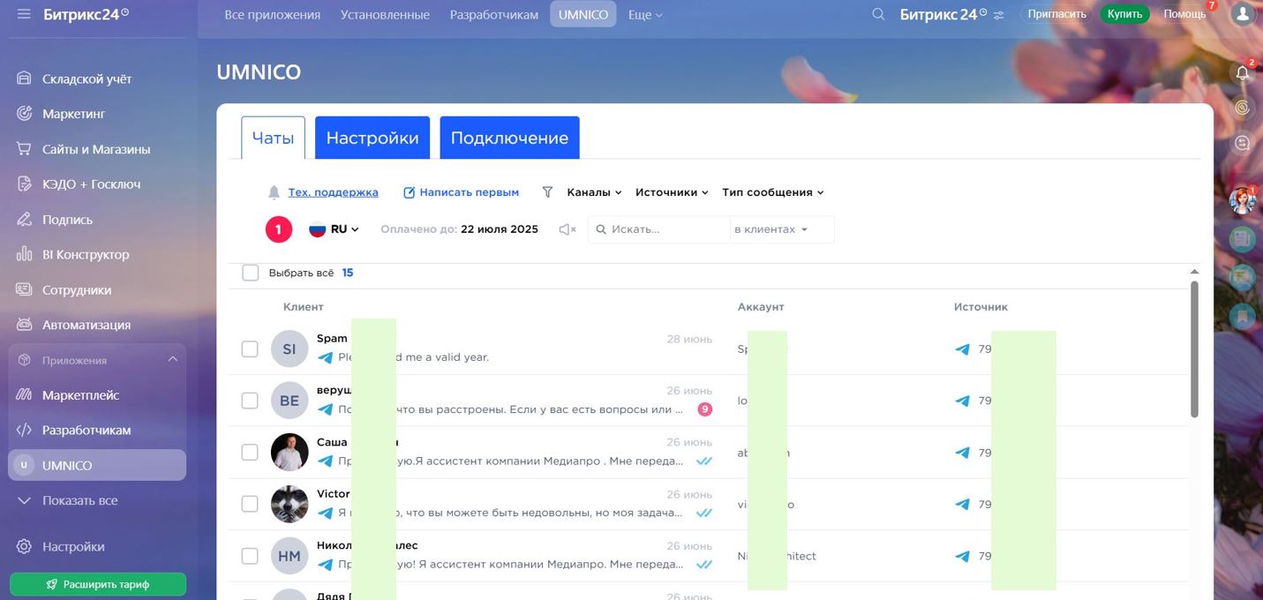
Task: Click Расширить тариф button
Action: (98, 584)
